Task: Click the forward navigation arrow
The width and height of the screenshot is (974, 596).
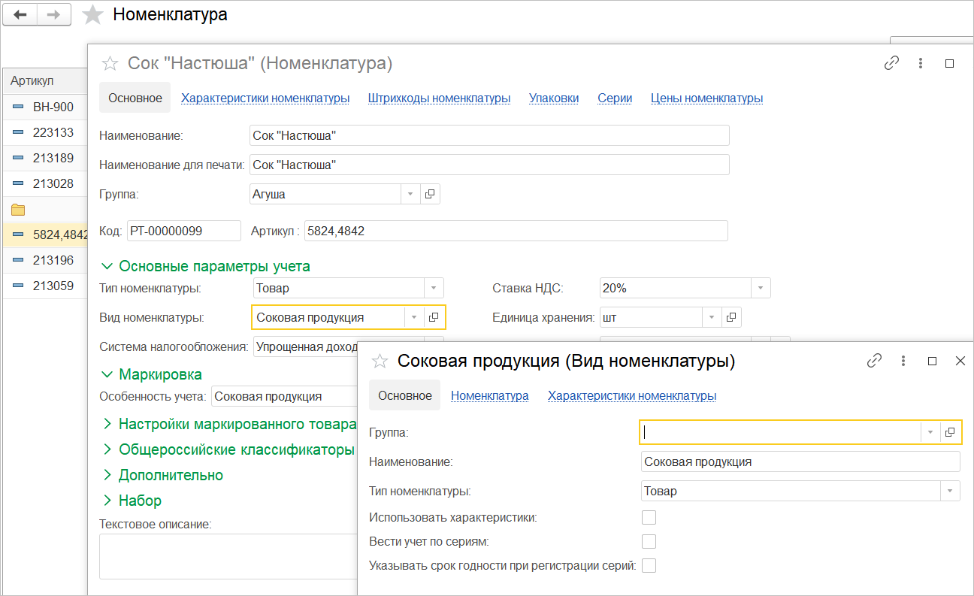Action: [x=53, y=15]
